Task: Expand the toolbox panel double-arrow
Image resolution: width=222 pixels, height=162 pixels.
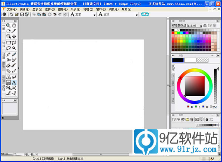Action: 15,21
